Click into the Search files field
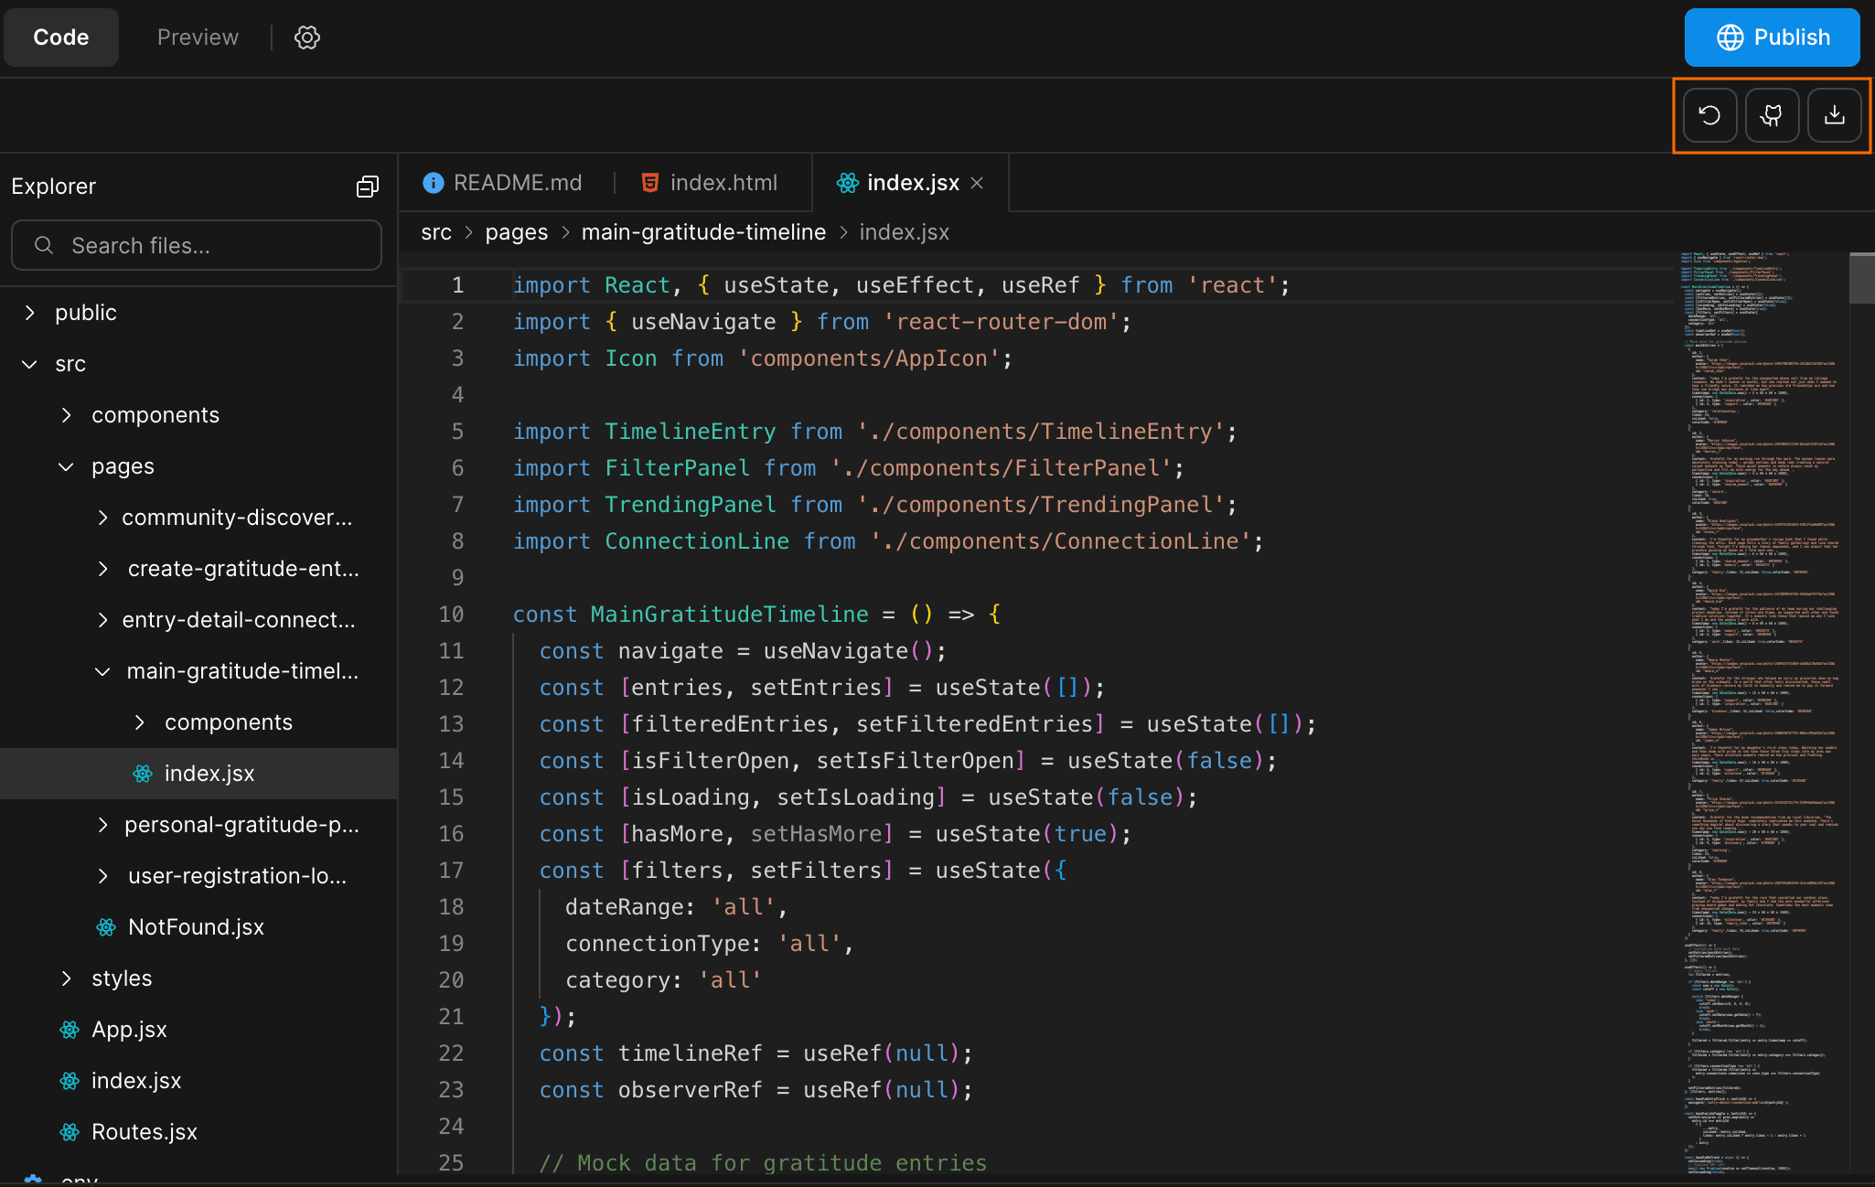This screenshot has height=1187, width=1875. [196, 245]
